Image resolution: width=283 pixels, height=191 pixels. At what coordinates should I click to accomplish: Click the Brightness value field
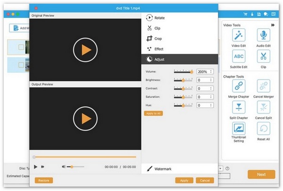coord(205,80)
